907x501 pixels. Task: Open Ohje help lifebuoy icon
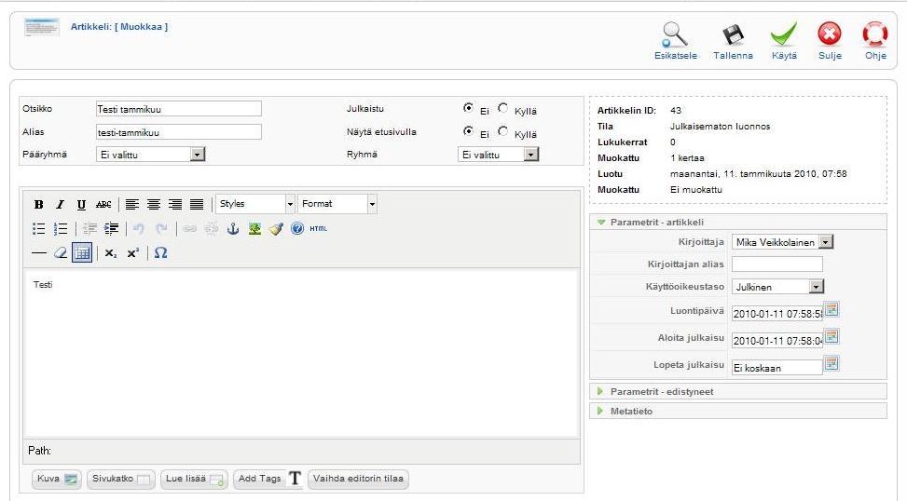[x=875, y=34]
